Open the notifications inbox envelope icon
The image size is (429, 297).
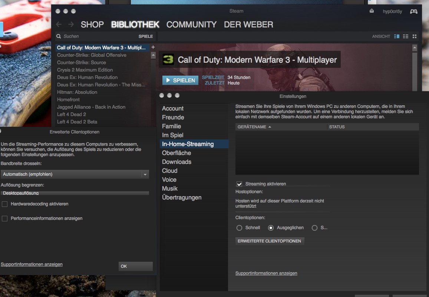(372, 11)
